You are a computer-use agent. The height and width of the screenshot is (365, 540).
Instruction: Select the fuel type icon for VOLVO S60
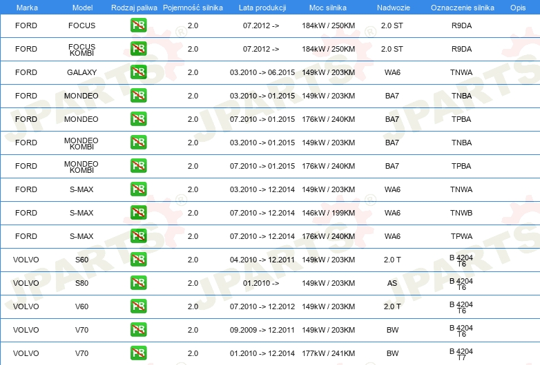coord(138,259)
